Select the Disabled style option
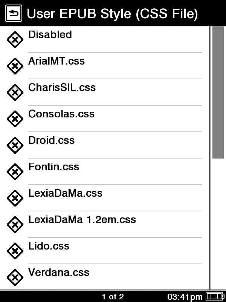This screenshot has width=226, height=302. 50,35
